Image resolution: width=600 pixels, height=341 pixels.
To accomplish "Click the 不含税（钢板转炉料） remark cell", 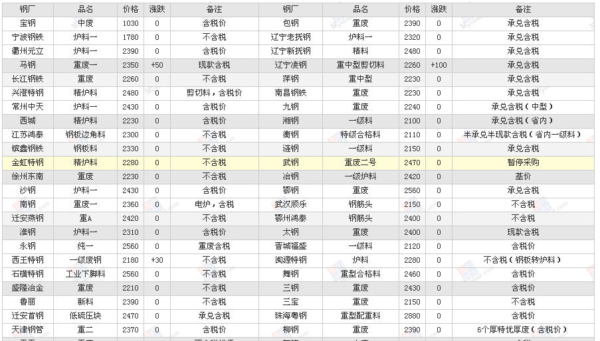I will tap(523, 260).
